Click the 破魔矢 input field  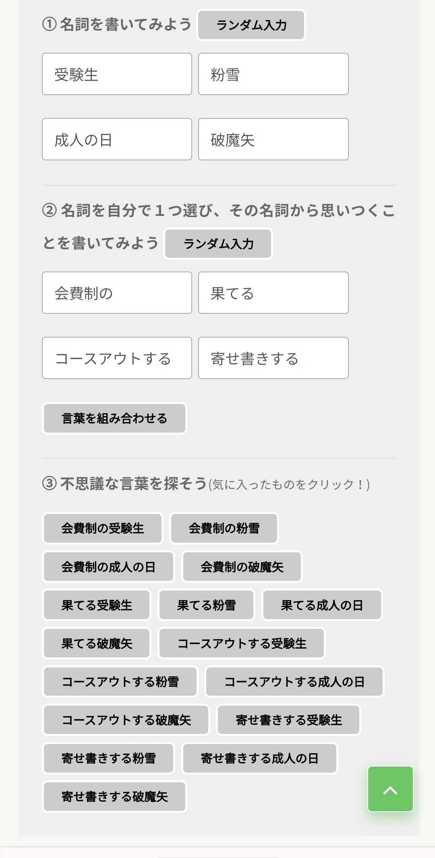[x=273, y=139]
